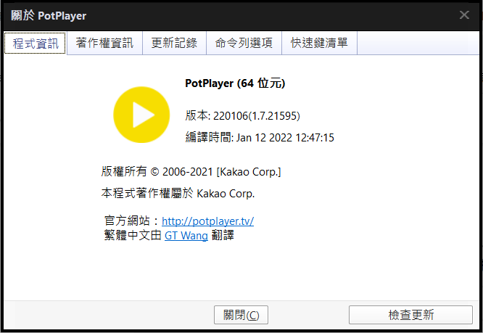Click the 檢查更新 button
Image resolution: width=483 pixels, height=333 pixels.
tap(410, 315)
